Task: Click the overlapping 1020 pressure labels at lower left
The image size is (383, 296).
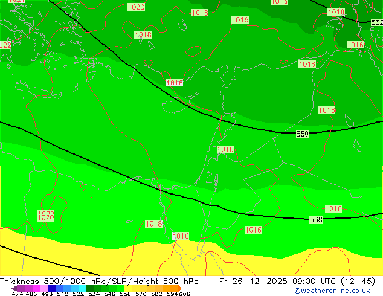Action: pos(46,216)
